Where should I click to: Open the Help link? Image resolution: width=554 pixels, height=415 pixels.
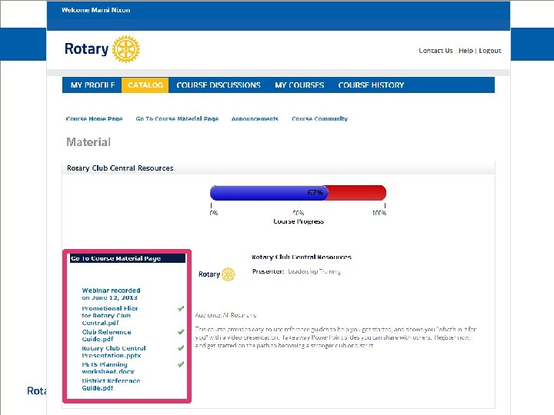pos(466,51)
